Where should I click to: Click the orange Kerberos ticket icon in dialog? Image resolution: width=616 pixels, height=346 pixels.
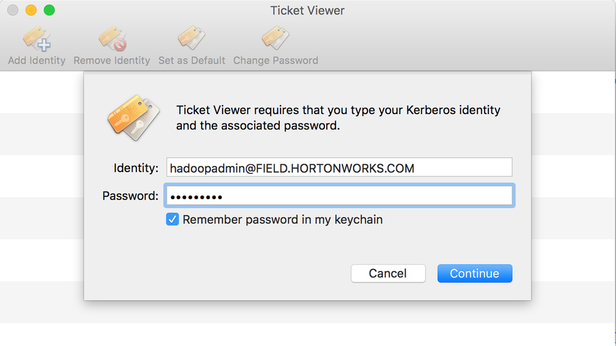click(133, 117)
